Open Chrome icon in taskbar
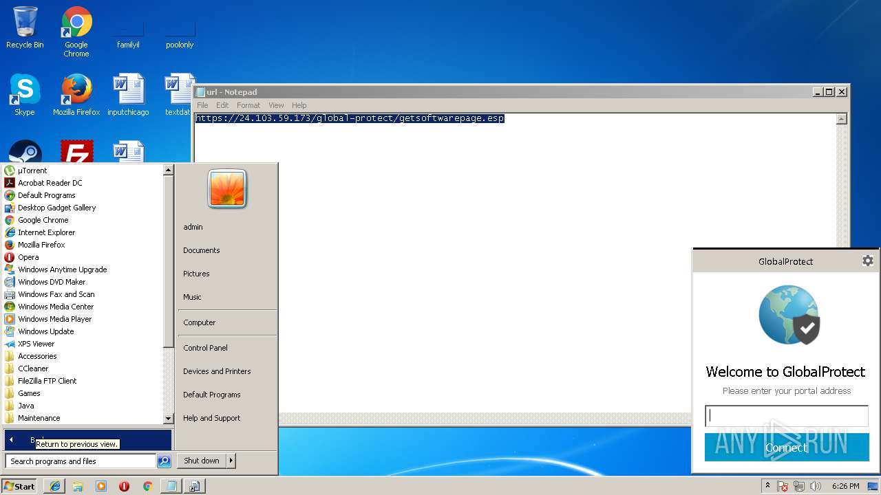 [x=147, y=486]
